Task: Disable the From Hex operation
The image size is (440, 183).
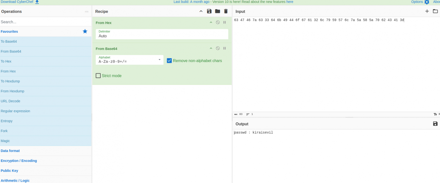Action: [x=218, y=22]
